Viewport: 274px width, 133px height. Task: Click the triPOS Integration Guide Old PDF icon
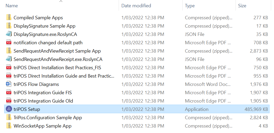9,101
